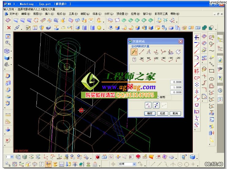Click the 取消 (Cancel) button

tap(175, 113)
